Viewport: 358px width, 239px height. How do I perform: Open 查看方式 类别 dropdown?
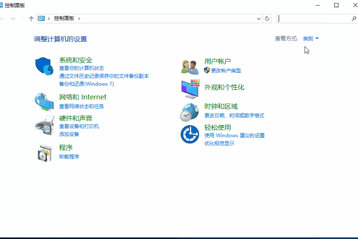click(310, 38)
